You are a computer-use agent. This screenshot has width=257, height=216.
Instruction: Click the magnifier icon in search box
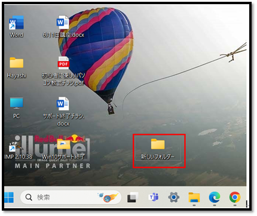(x=29, y=198)
